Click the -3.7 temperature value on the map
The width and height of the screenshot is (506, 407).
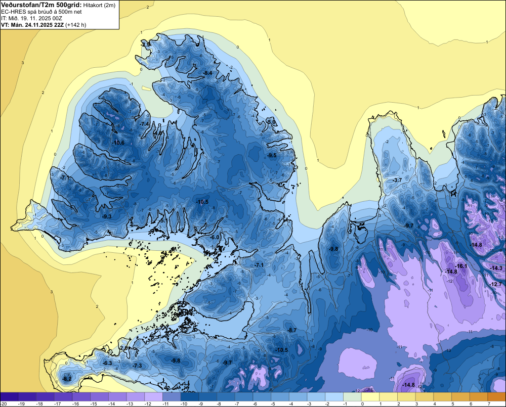pyautogui.click(x=397, y=180)
